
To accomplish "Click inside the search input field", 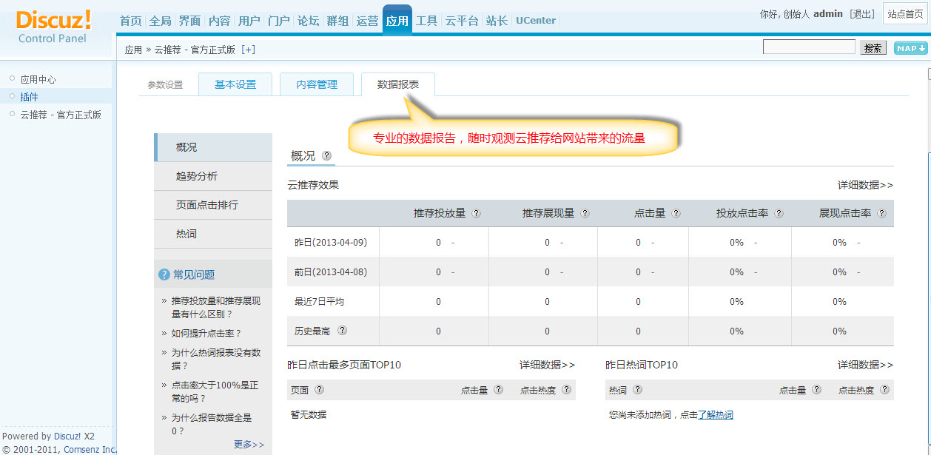I will click(x=808, y=46).
